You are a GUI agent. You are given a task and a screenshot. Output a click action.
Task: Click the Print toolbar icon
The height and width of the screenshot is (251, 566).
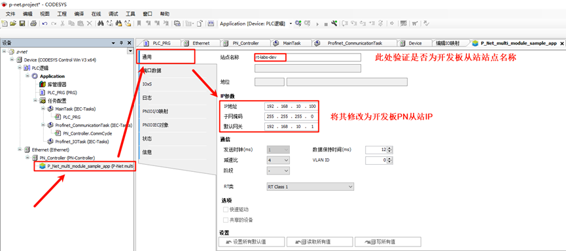(x=33, y=24)
